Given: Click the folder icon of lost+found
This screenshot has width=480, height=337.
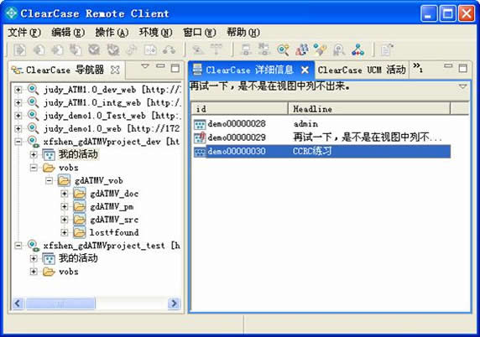Looking at the screenshot, I should 79,232.
